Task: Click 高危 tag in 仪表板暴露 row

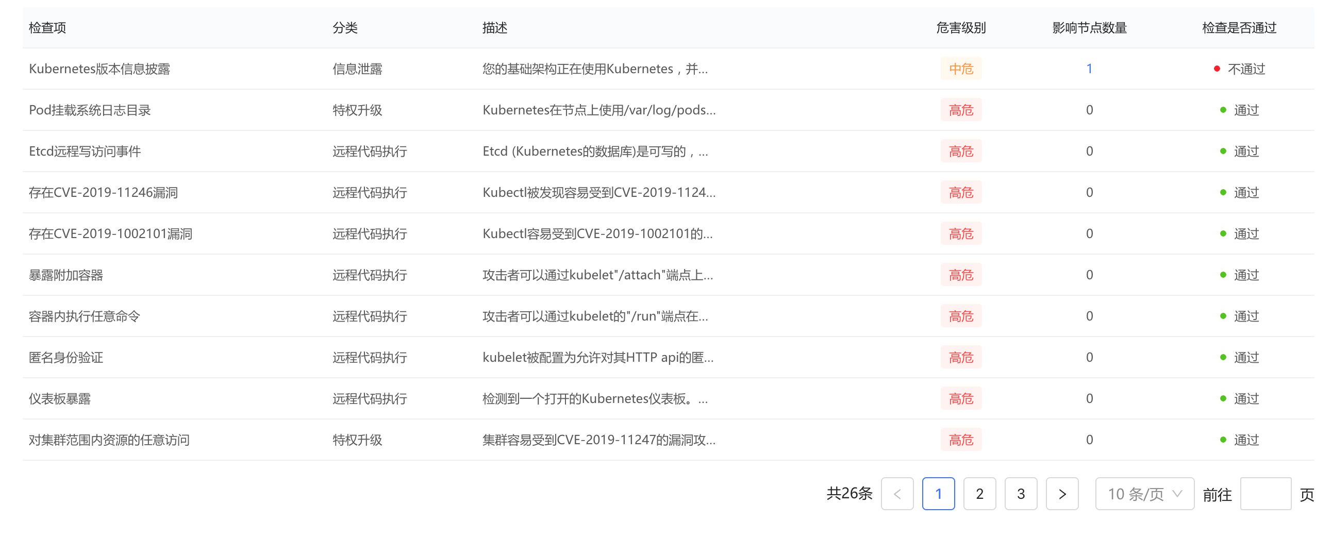Action: click(961, 398)
